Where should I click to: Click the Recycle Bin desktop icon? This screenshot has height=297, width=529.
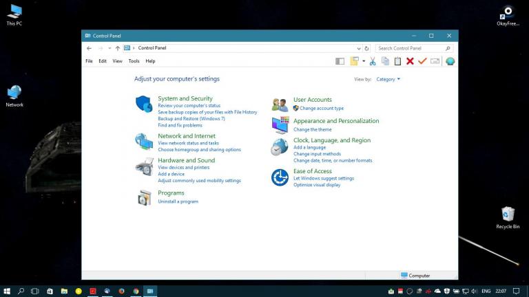508,214
